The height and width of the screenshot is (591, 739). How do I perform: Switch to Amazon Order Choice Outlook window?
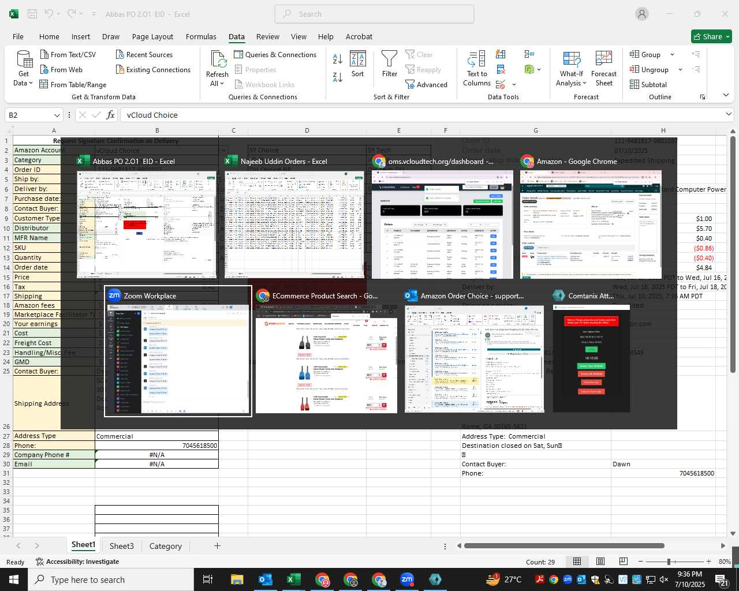475,351
